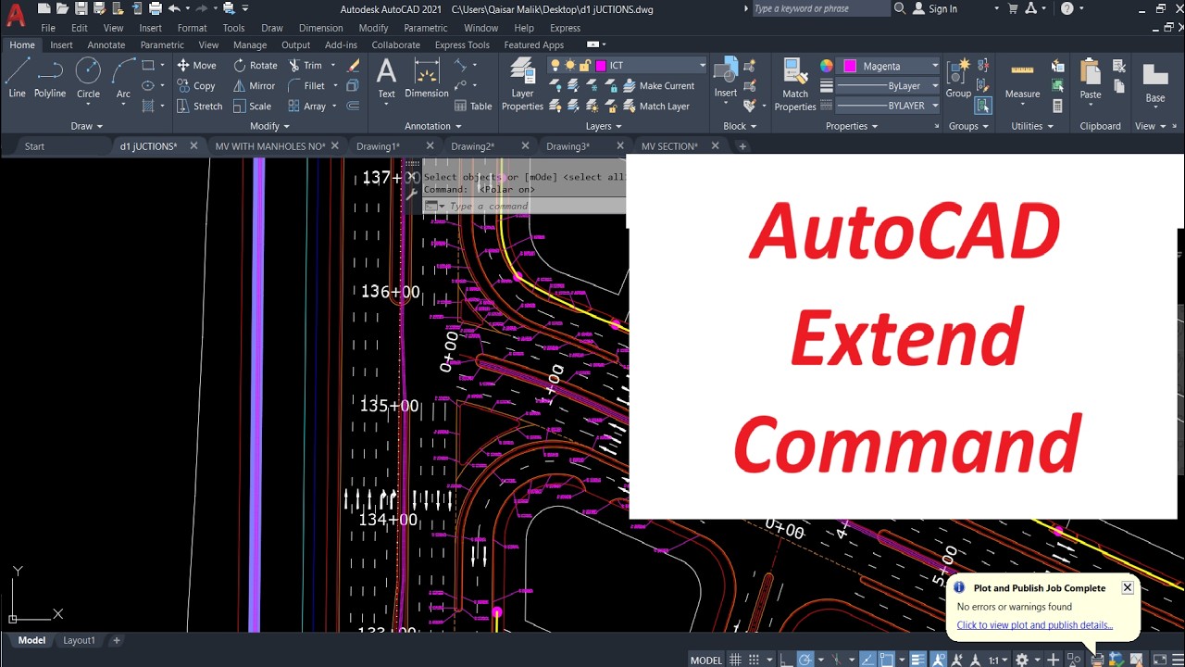
Task: Click the Copy tool in Modify panel
Action: (196, 85)
